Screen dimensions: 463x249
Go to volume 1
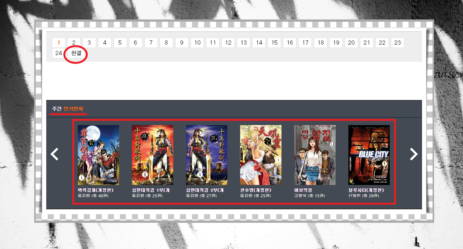[x=59, y=43]
